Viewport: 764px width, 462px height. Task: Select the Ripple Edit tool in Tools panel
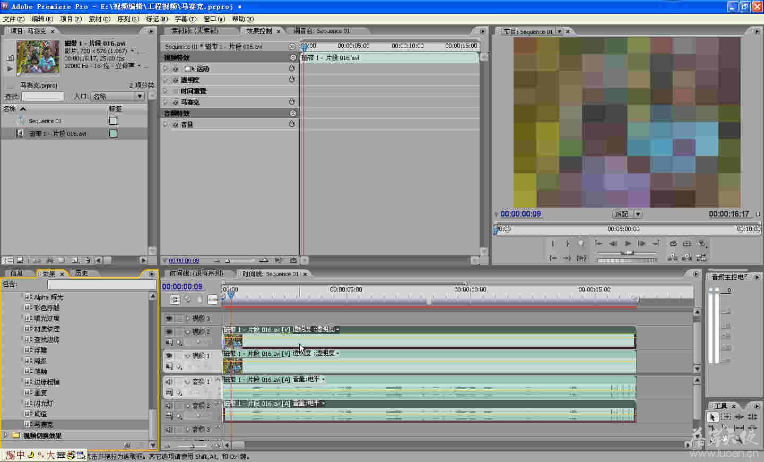click(x=739, y=417)
